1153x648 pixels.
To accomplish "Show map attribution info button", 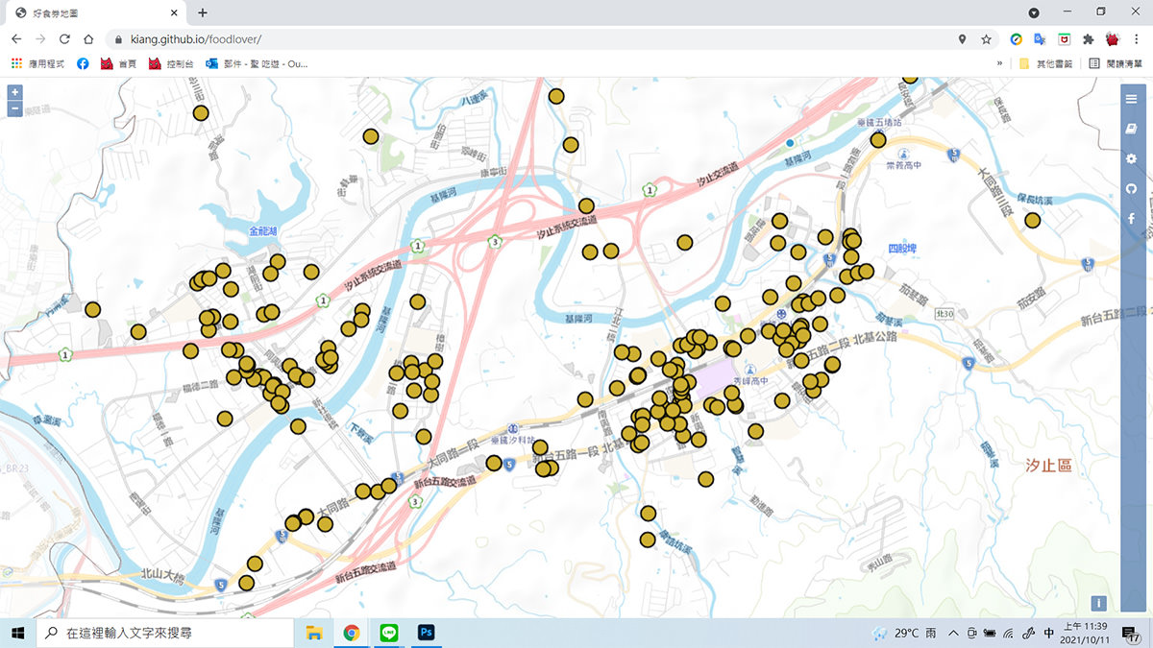I will (1098, 603).
